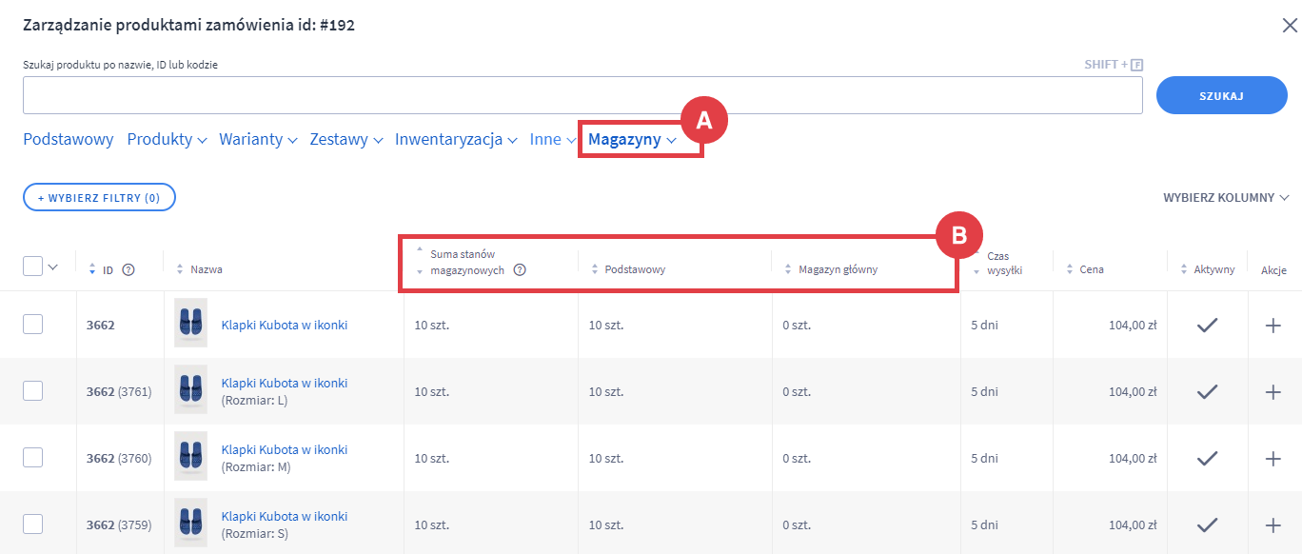Add the size S variant with plus icon
The height and width of the screenshot is (554, 1302).
point(1273,524)
